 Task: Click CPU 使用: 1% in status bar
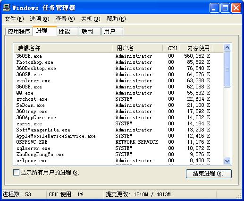66,194
